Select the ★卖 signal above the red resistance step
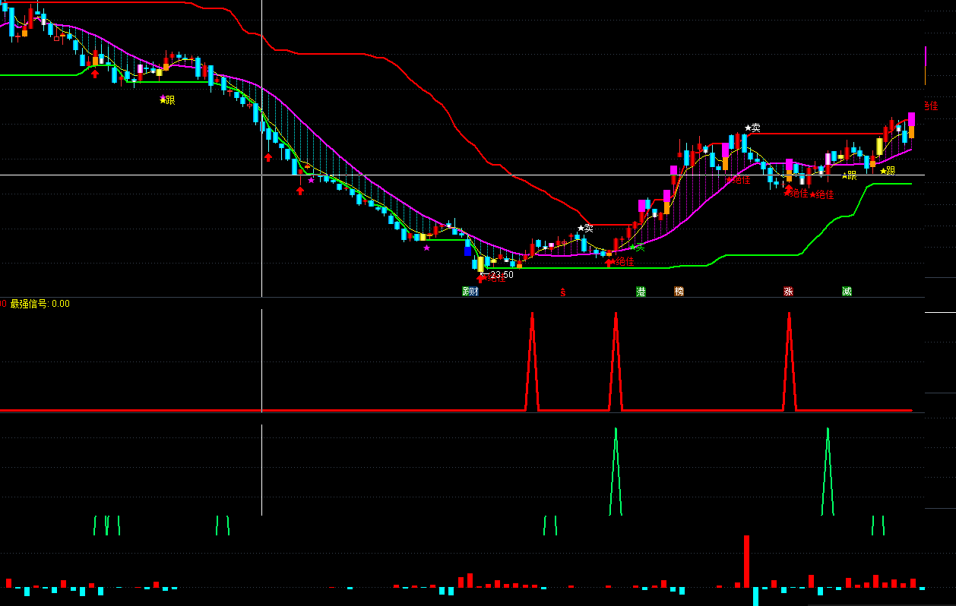This screenshot has height=606, width=956. point(585,228)
